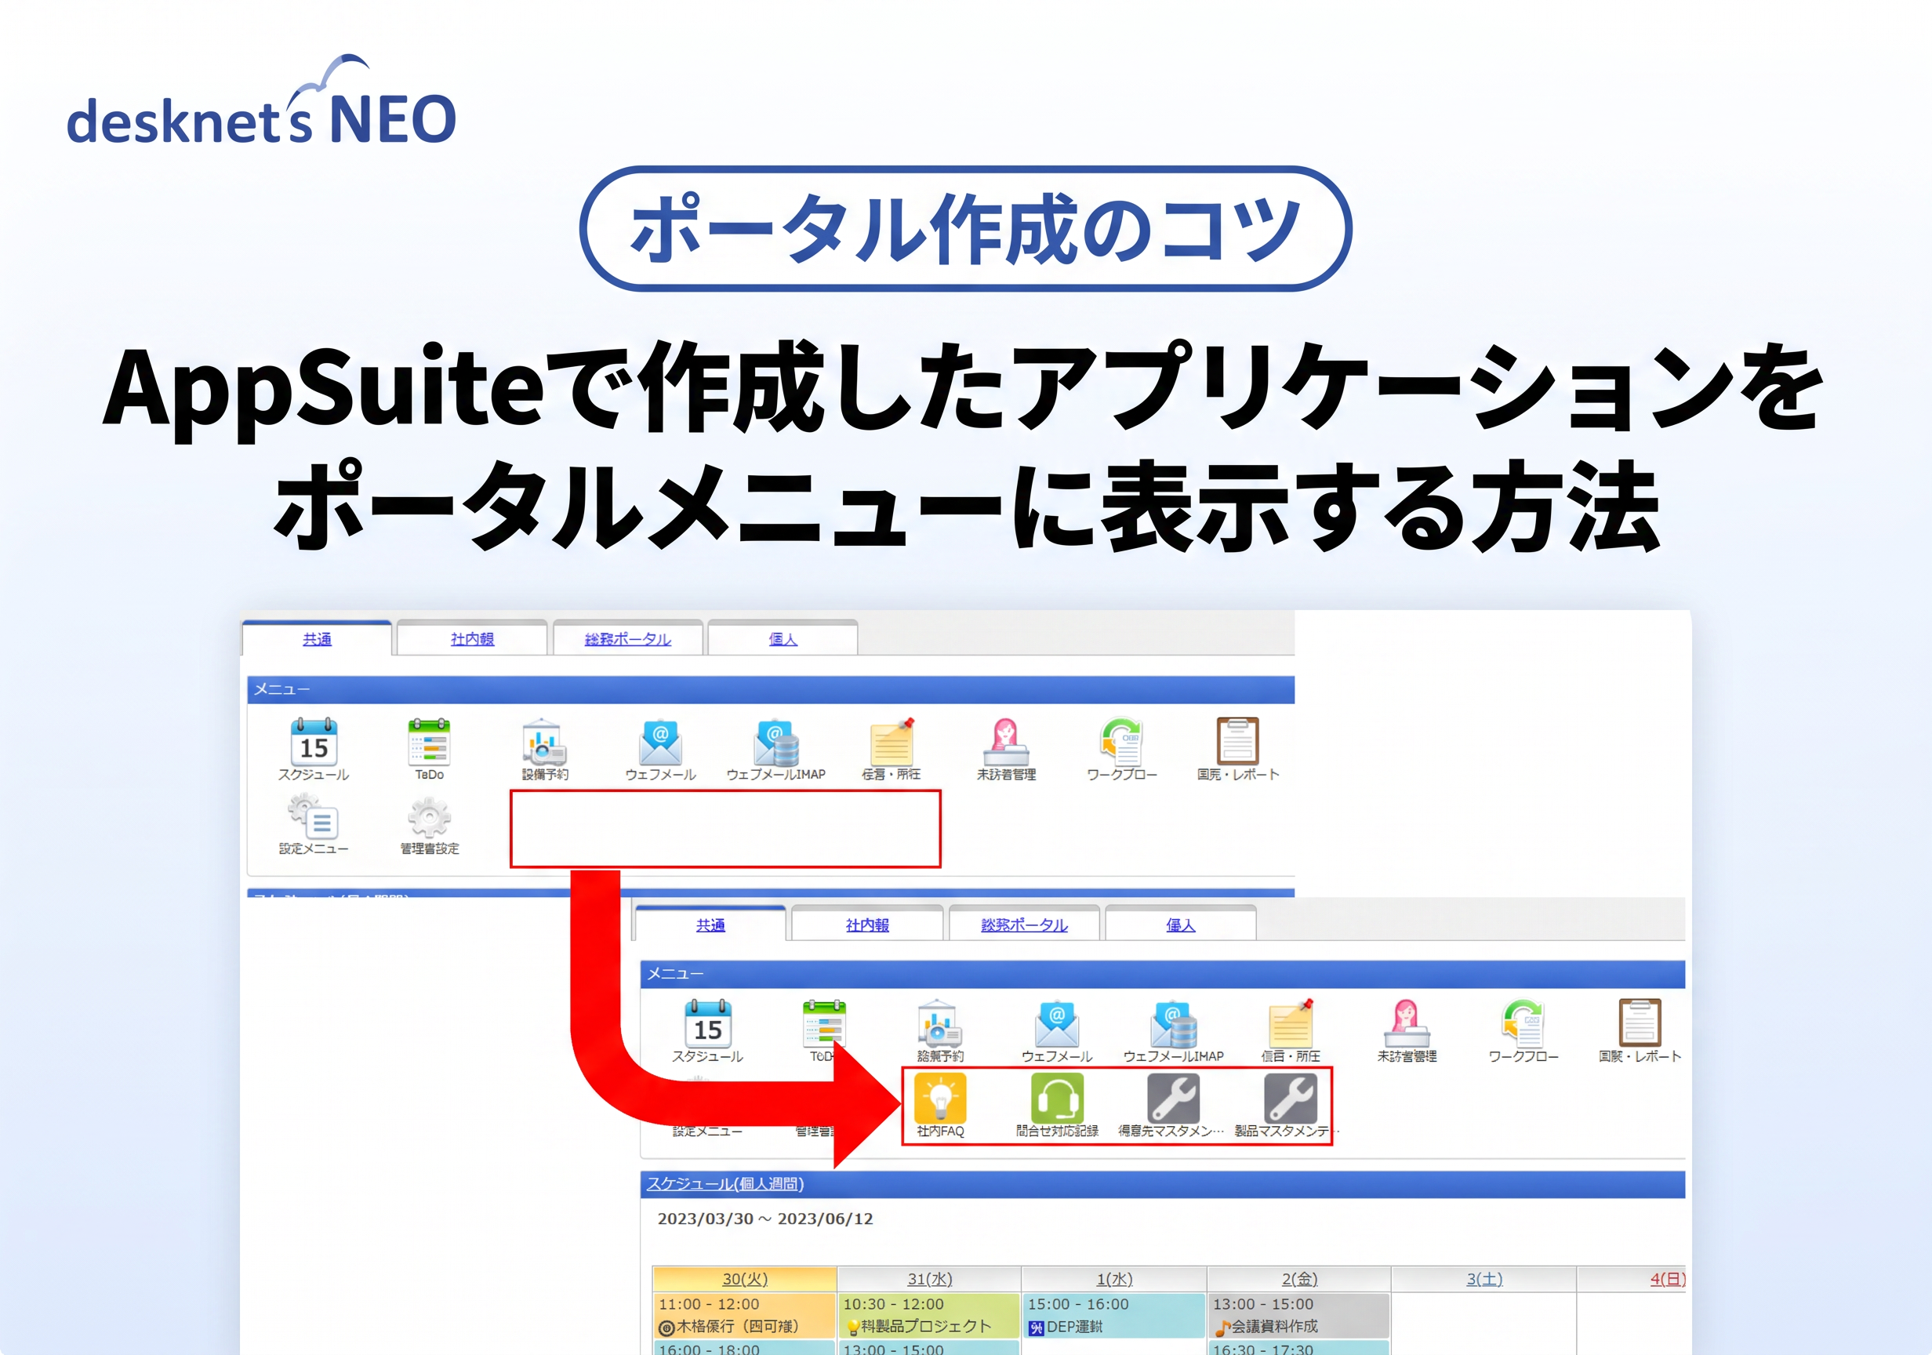Switch to 総務ポータル tab in lower portal
This screenshot has width=1932, height=1355.
[x=1024, y=924]
